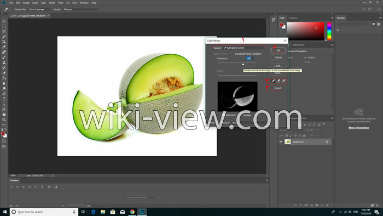Click the Color Range preview thumbnail
Screen dimensions: 383x216
237,96
